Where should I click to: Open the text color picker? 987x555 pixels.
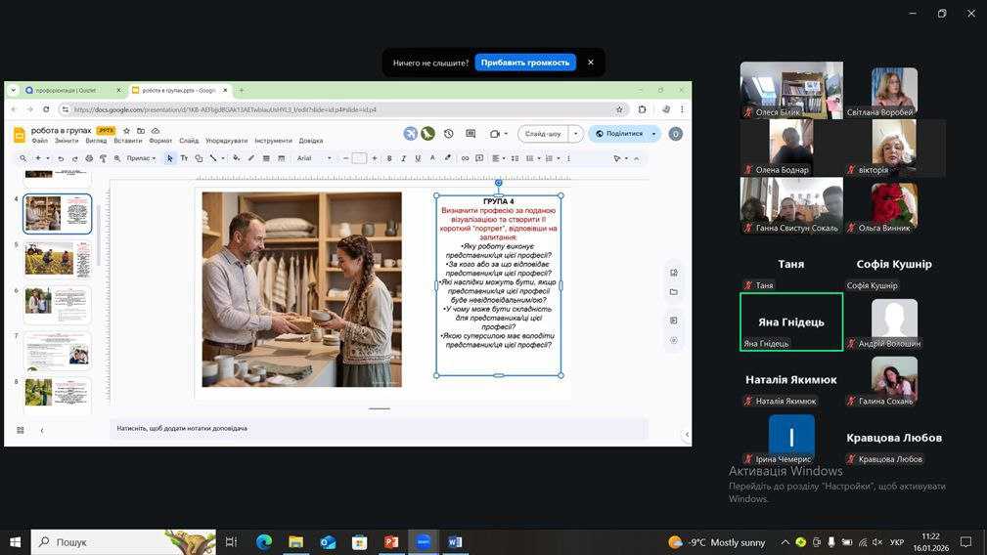(432, 158)
